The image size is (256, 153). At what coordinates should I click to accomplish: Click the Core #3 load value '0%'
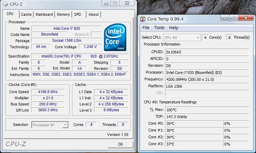coord(236,144)
